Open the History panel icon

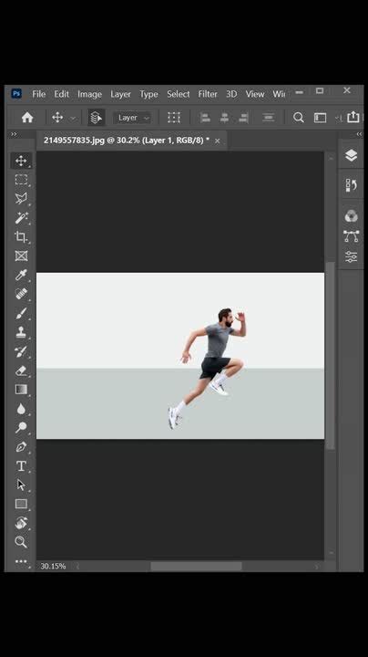(352, 184)
